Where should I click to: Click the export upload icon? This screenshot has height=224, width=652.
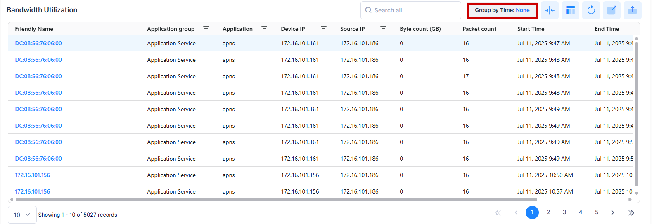coord(633,10)
